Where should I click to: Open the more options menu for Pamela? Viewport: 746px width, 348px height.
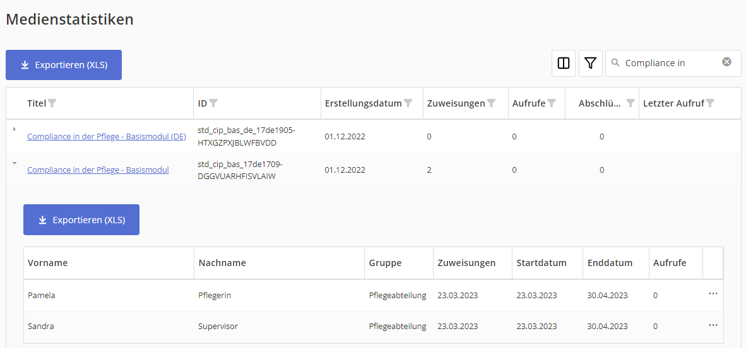713,294
